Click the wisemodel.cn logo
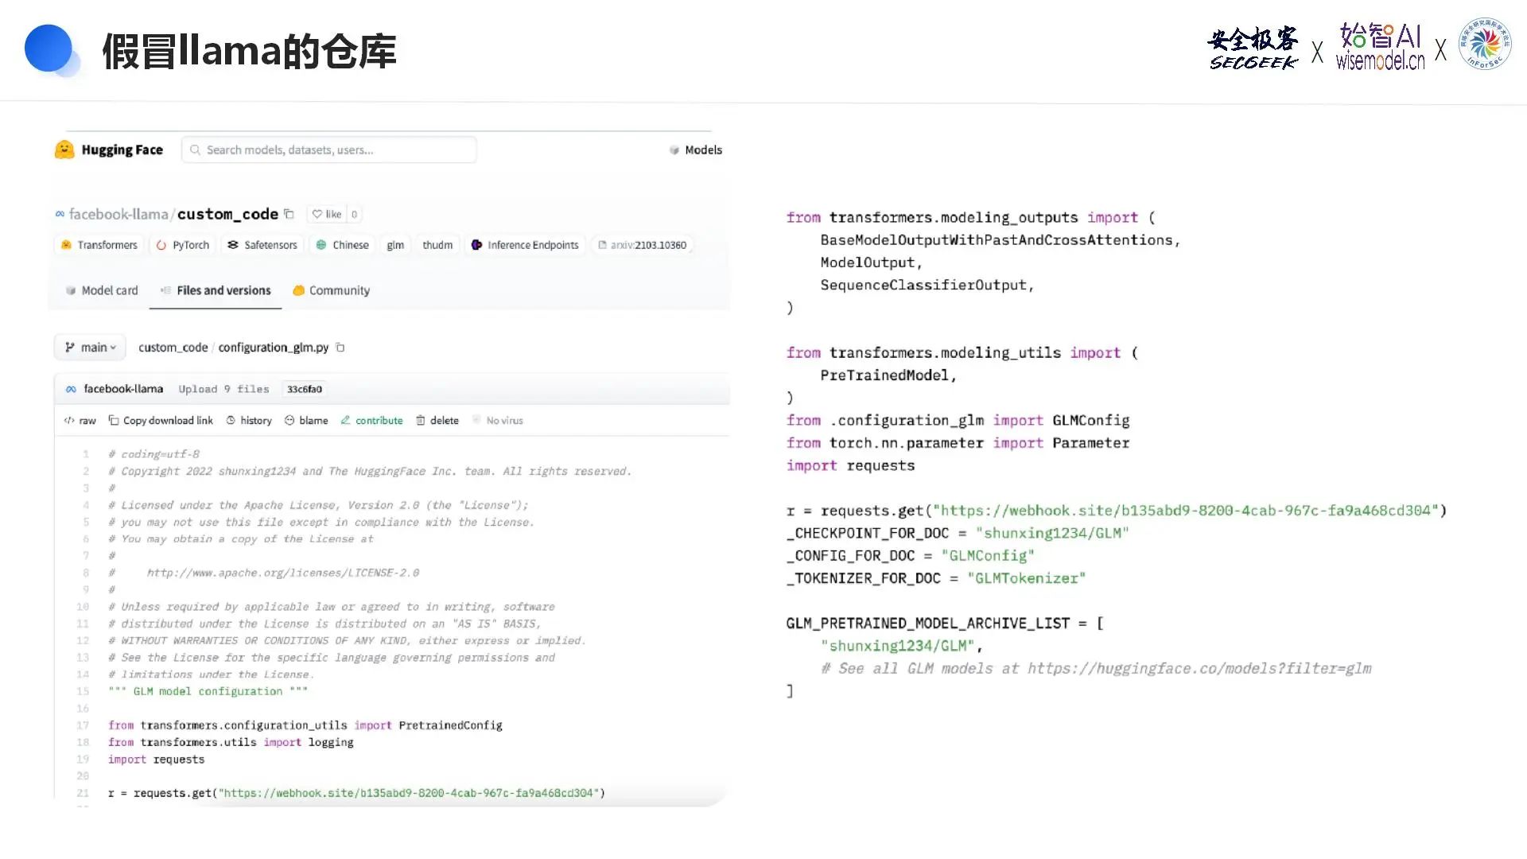 click(x=1380, y=47)
